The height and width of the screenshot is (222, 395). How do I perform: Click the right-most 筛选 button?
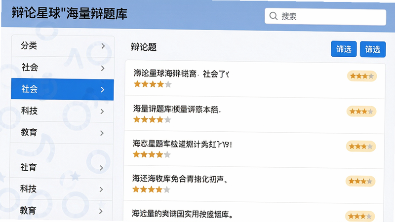pyautogui.click(x=373, y=49)
